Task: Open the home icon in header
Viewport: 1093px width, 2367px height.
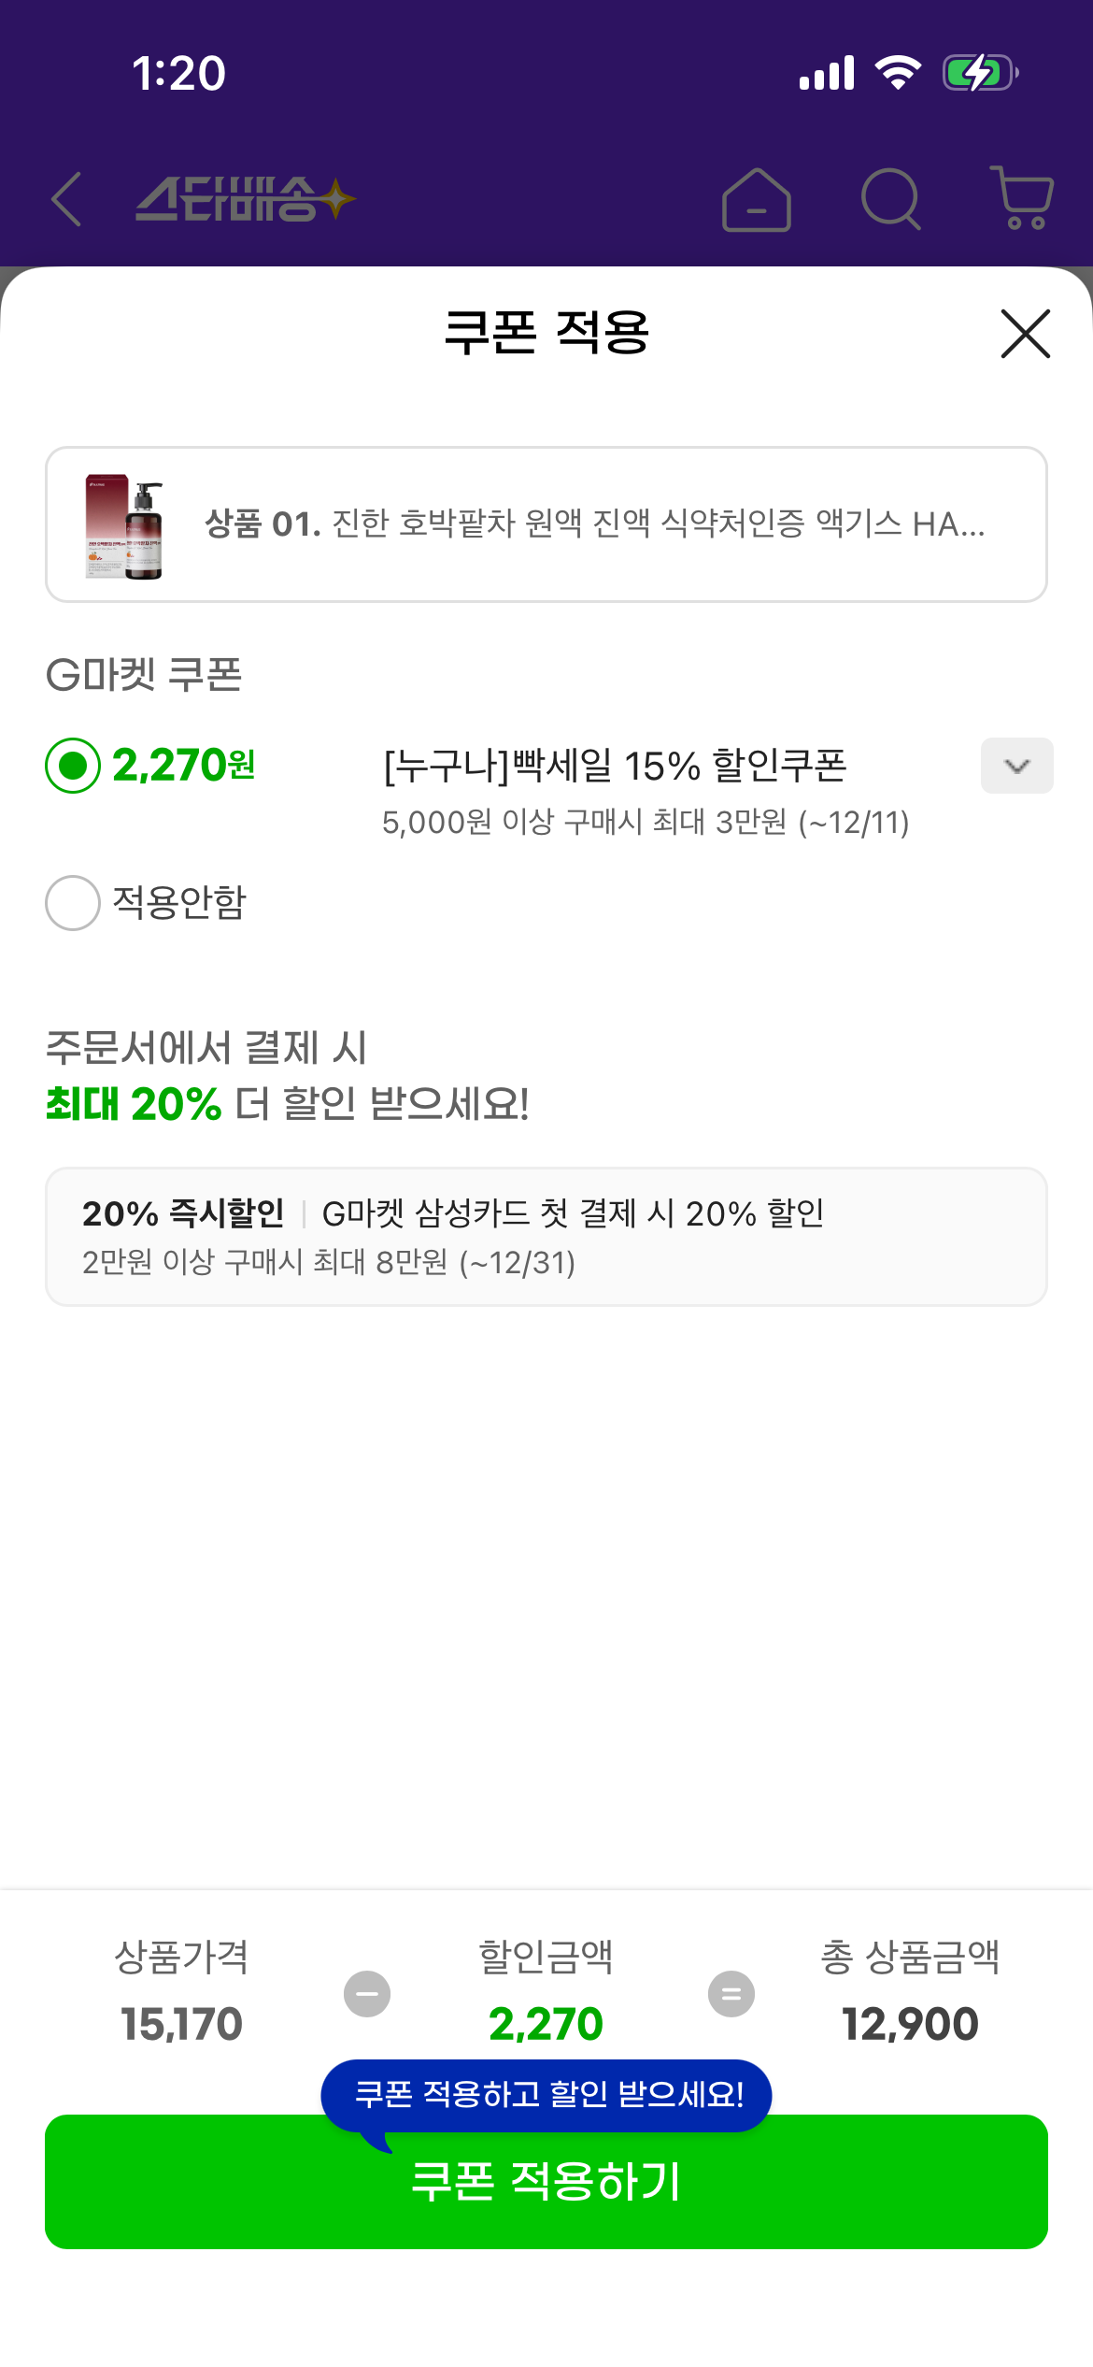Action: [x=756, y=200]
